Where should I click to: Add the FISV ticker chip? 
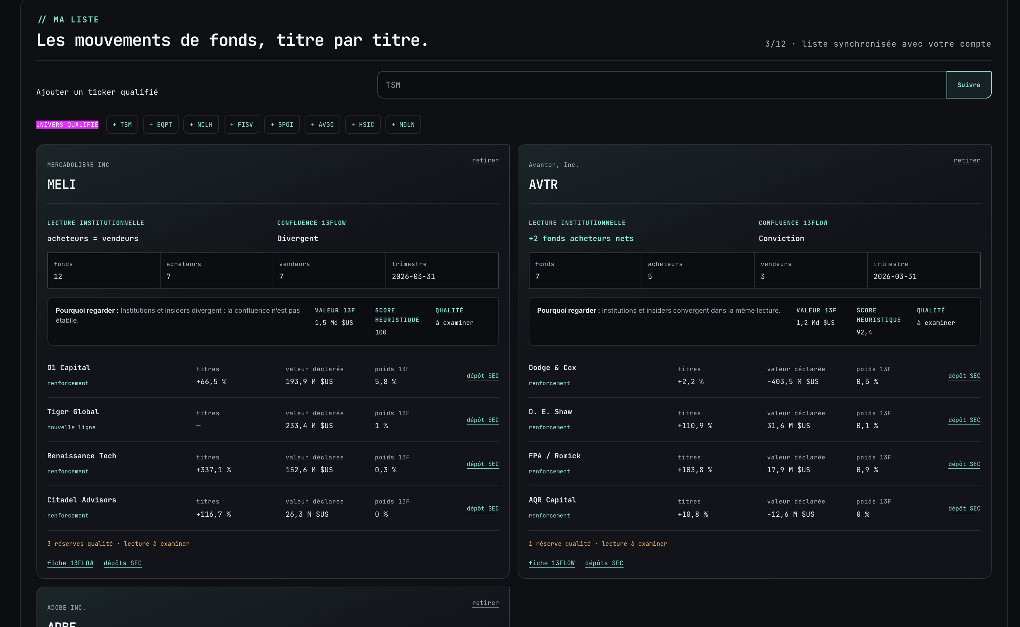coord(242,124)
